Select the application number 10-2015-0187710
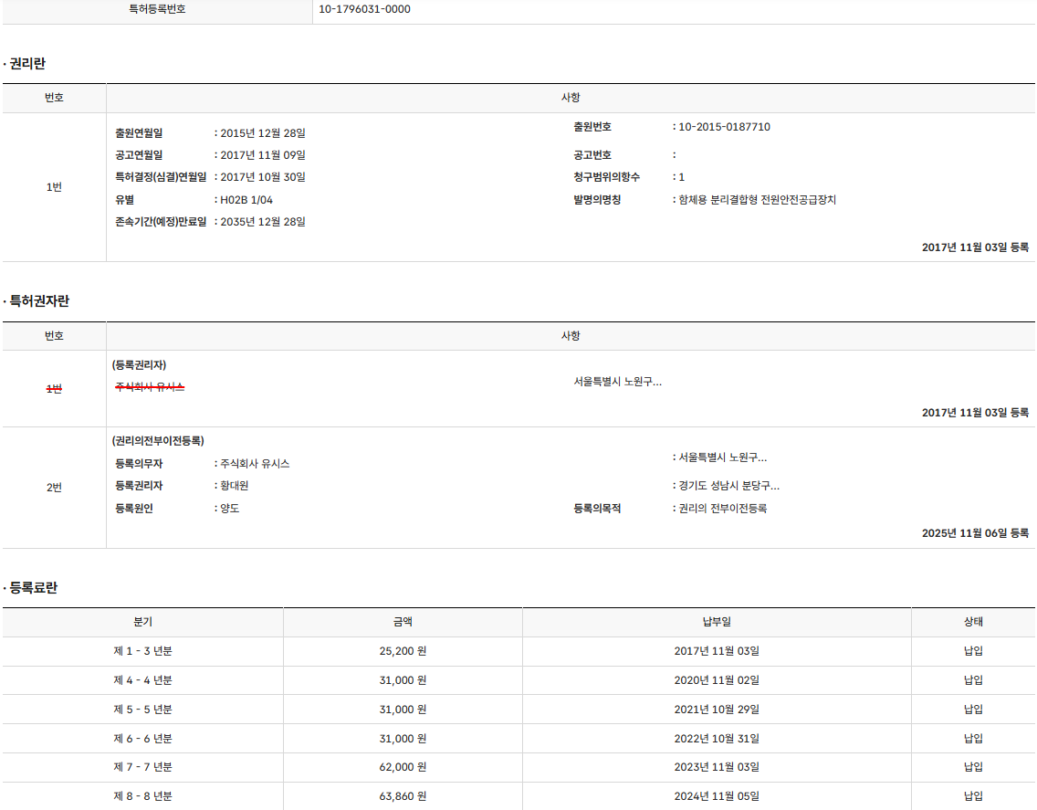Viewport: 1037px width, 810px height. pos(724,127)
